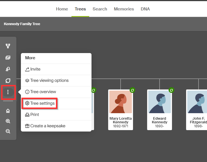Click the person search sidebar icon
207x162 pixels.
(x=8, y=69)
